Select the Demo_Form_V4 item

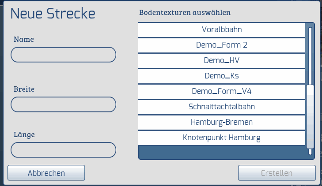(x=221, y=91)
